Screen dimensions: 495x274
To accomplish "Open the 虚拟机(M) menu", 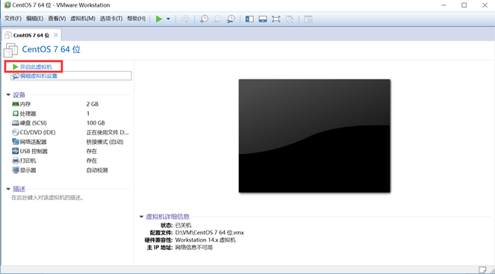I will (83, 19).
